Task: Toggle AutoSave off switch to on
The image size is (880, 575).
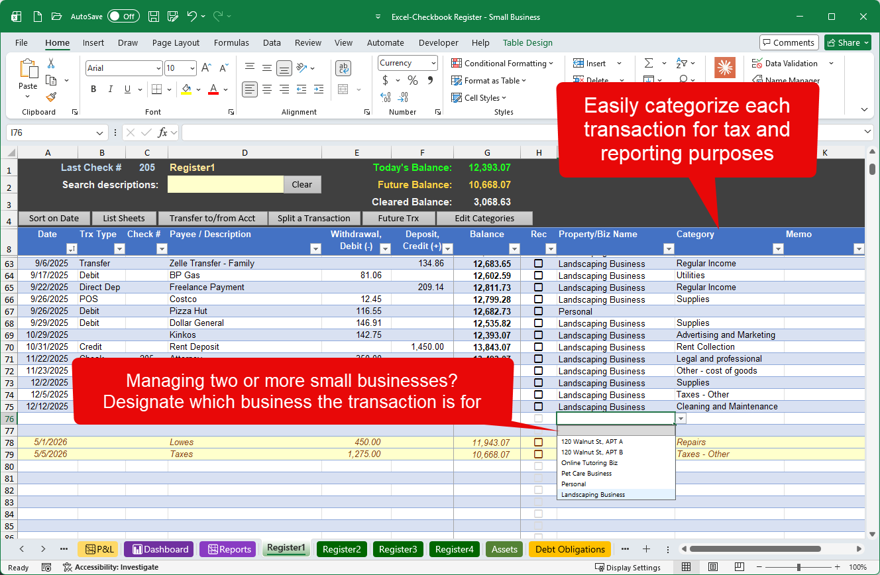Action: click(x=123, y=16)
